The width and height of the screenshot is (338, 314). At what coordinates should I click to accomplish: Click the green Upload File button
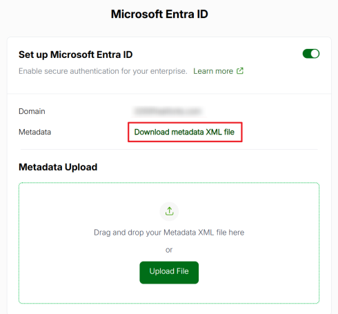169,273
